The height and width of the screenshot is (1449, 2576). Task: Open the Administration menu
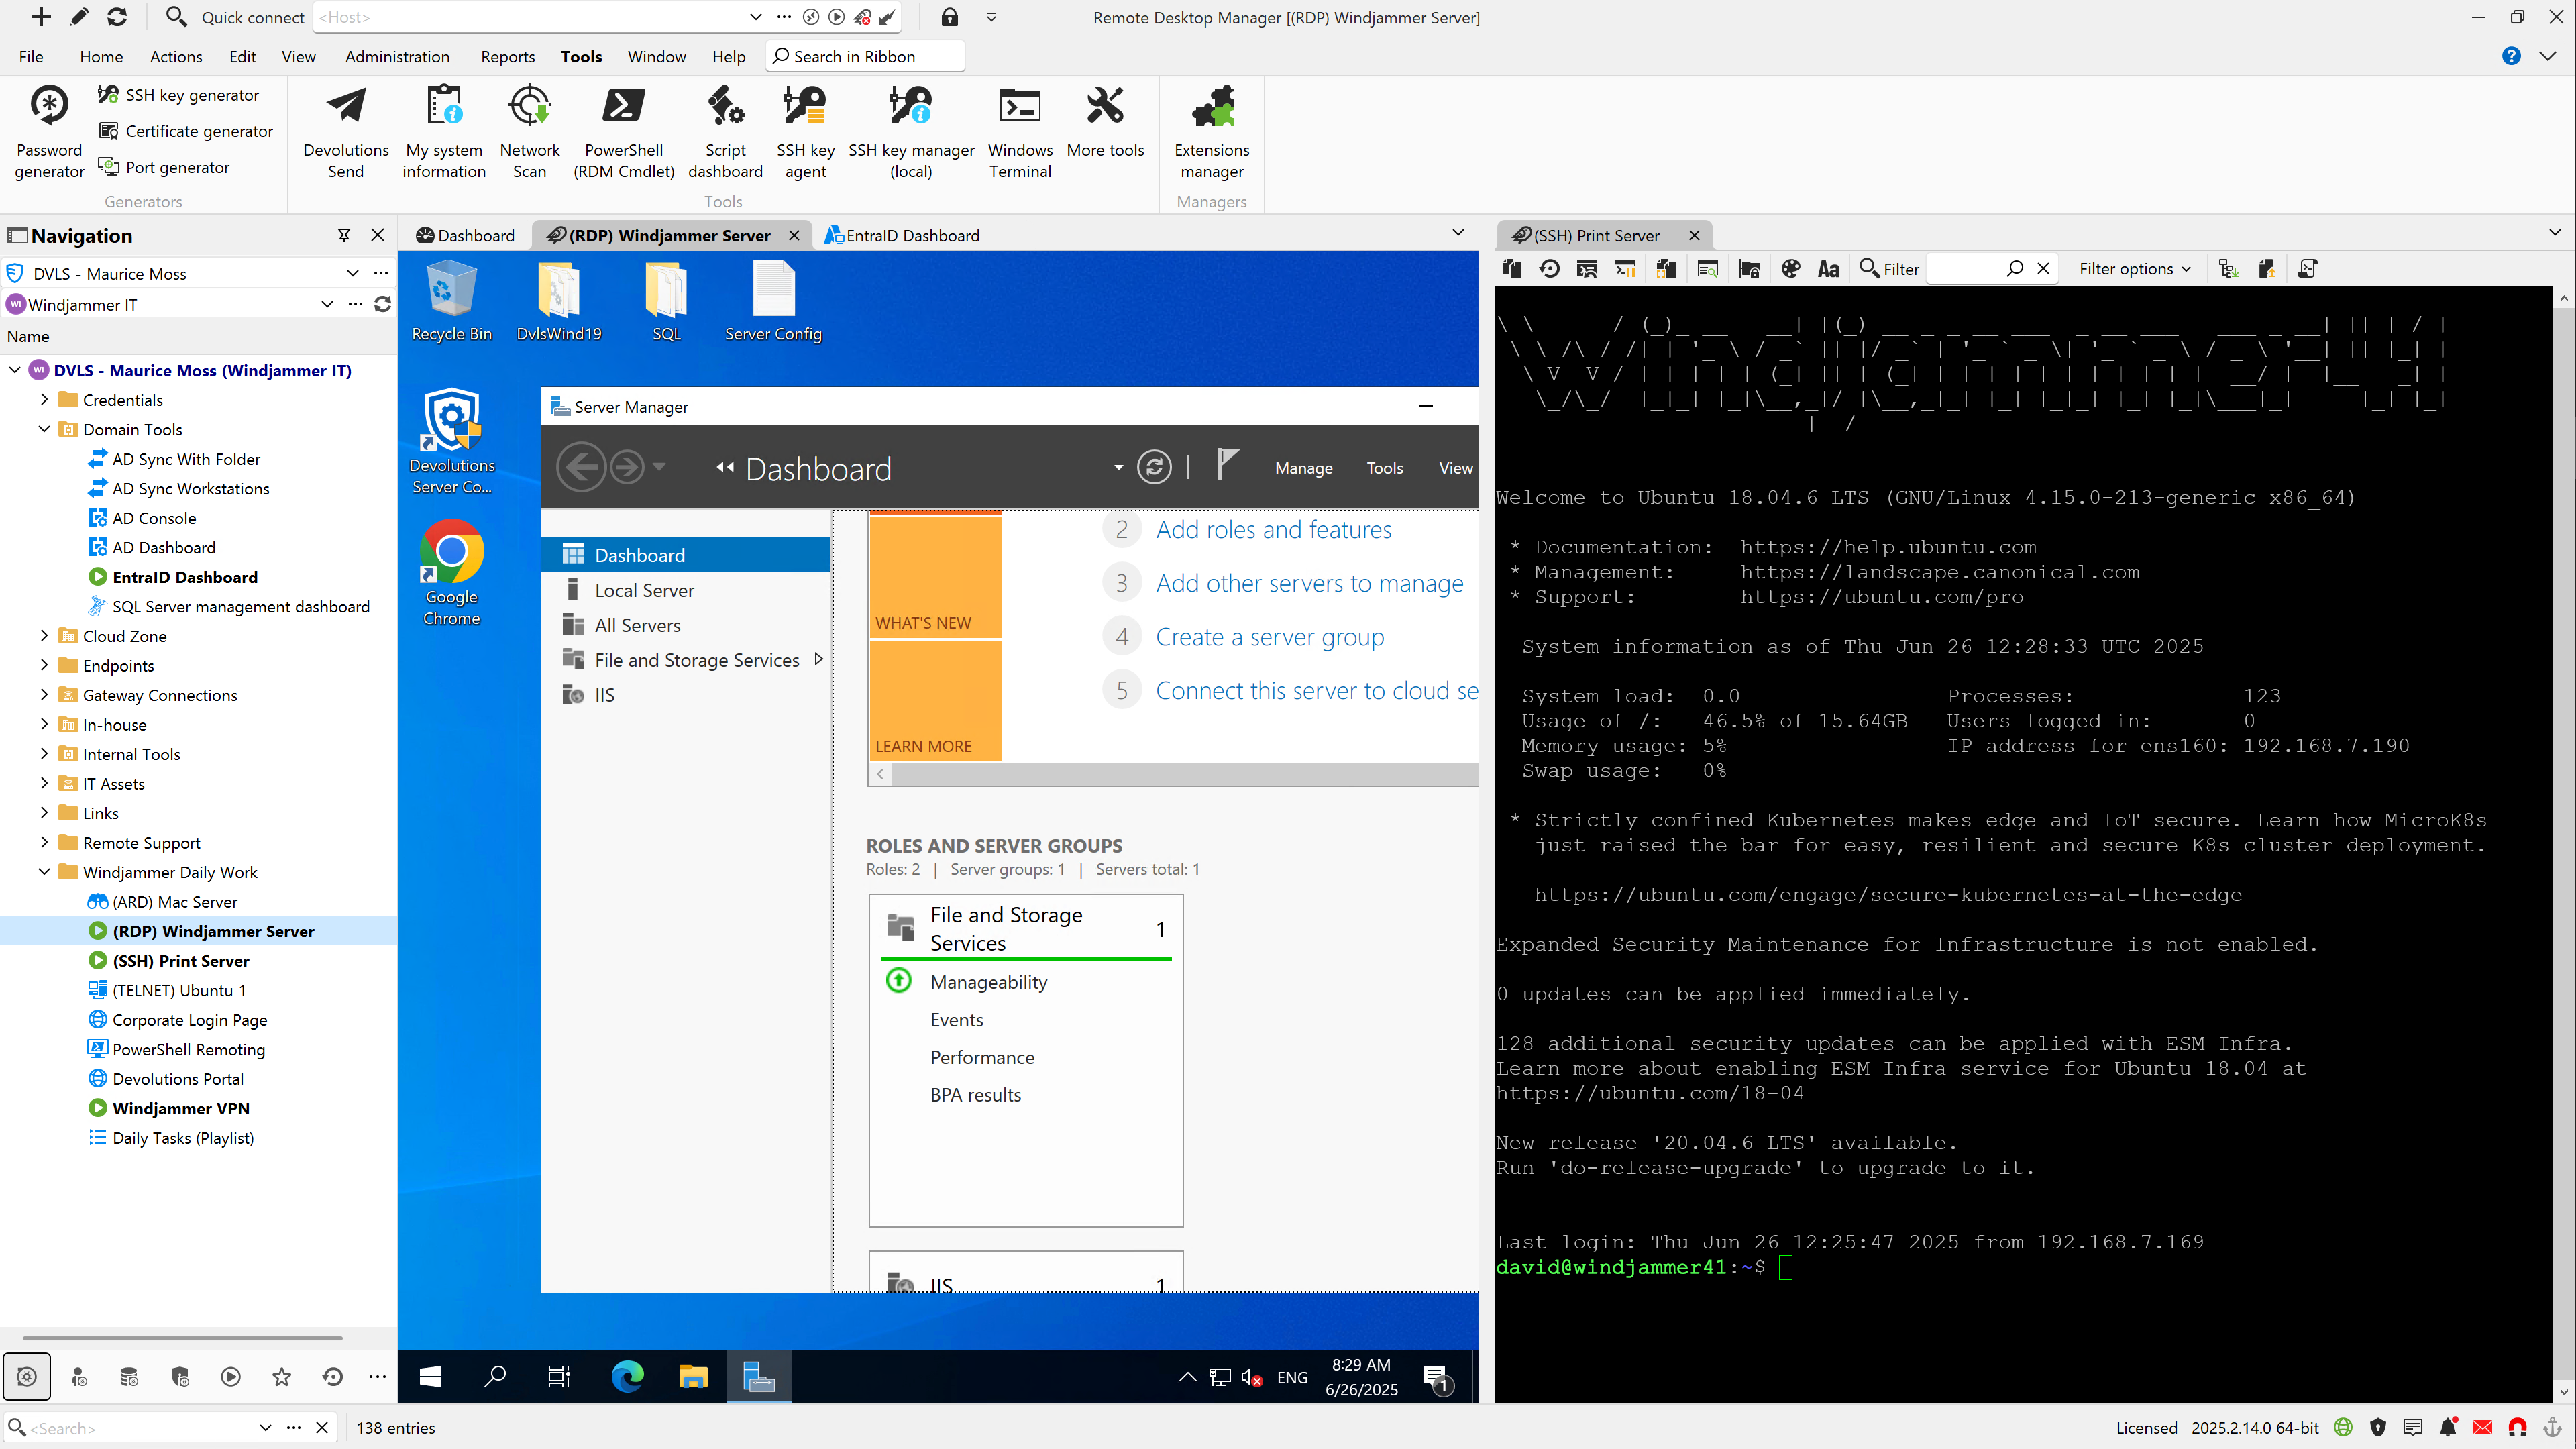(397, 57)
